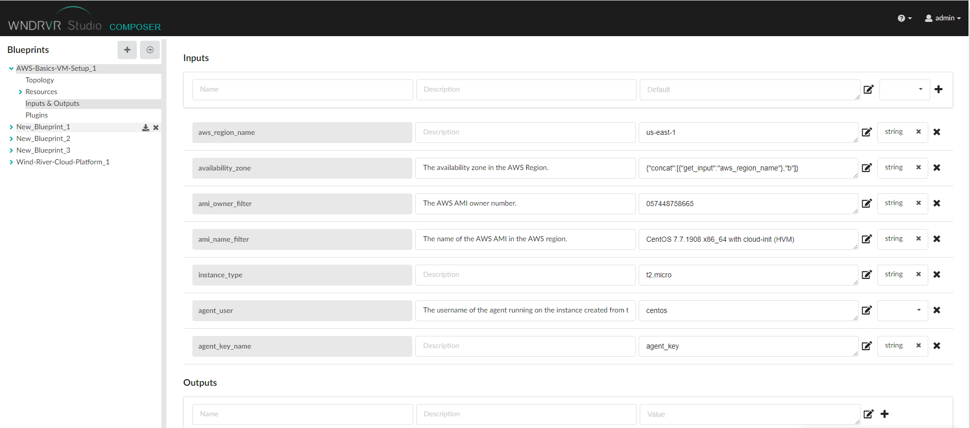Screen dimensions: 970x428
Task: Focus the new output Name field
Action: (303, 414)
